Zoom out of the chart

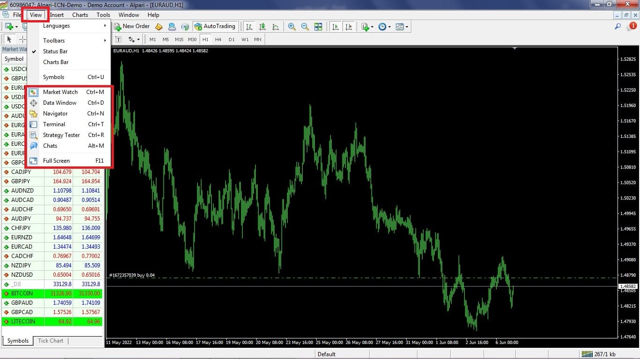point(305,27)
